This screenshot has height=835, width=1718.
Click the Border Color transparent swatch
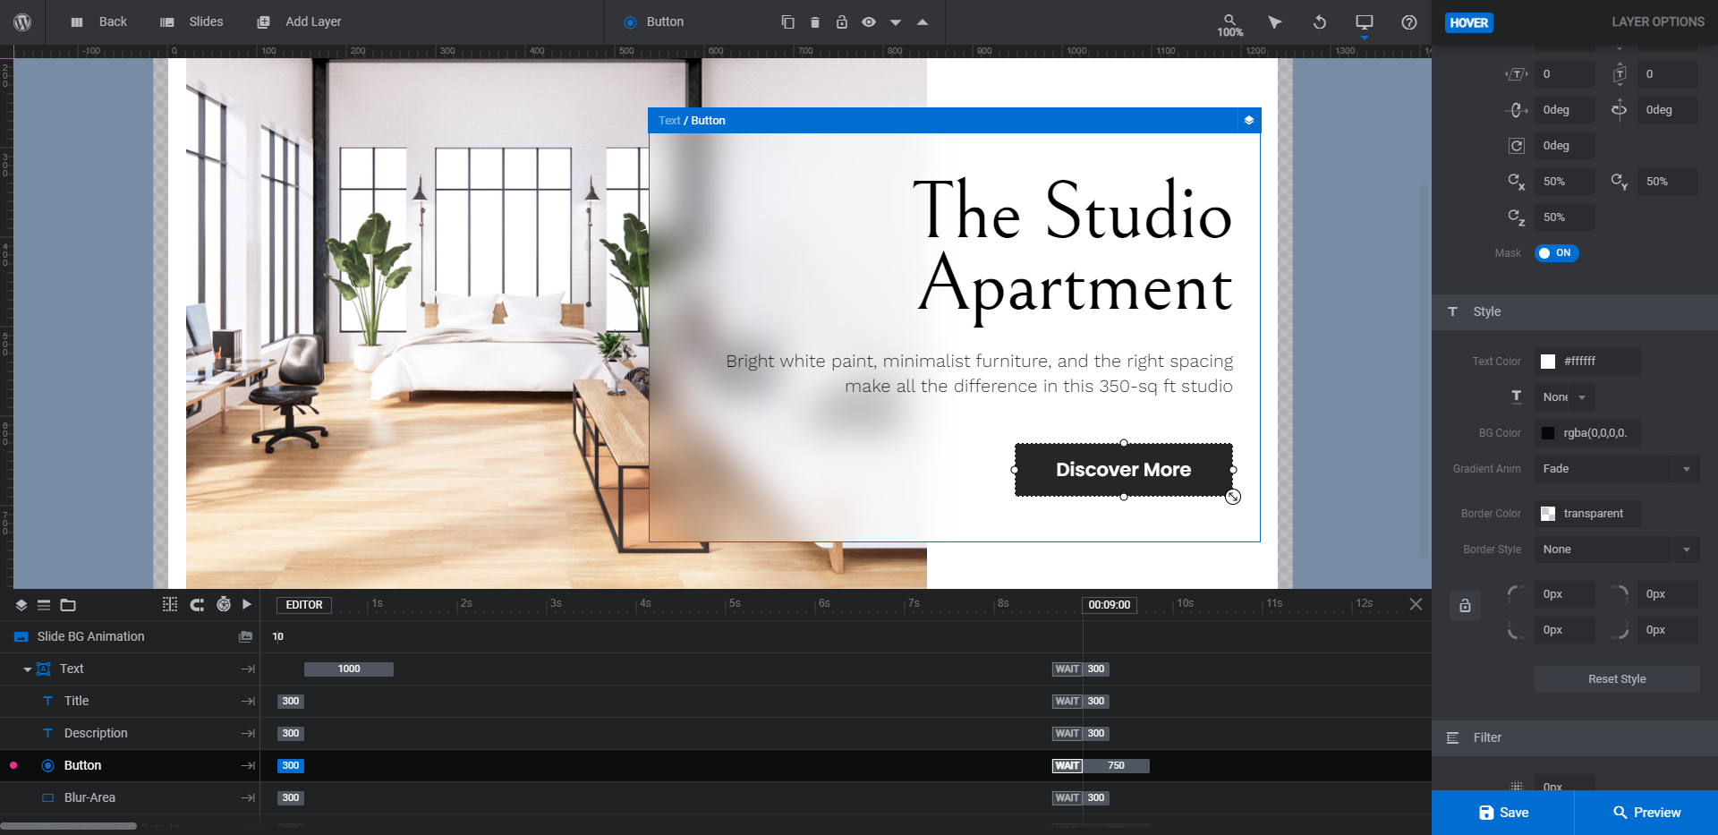point(1548,514)
